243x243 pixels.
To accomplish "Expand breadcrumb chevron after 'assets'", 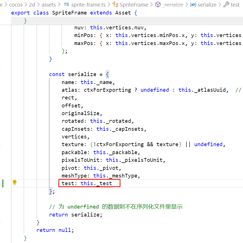I will tap(59, 5).
